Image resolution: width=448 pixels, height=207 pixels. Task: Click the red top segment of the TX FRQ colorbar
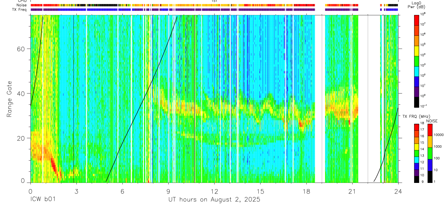coord(416,127)
